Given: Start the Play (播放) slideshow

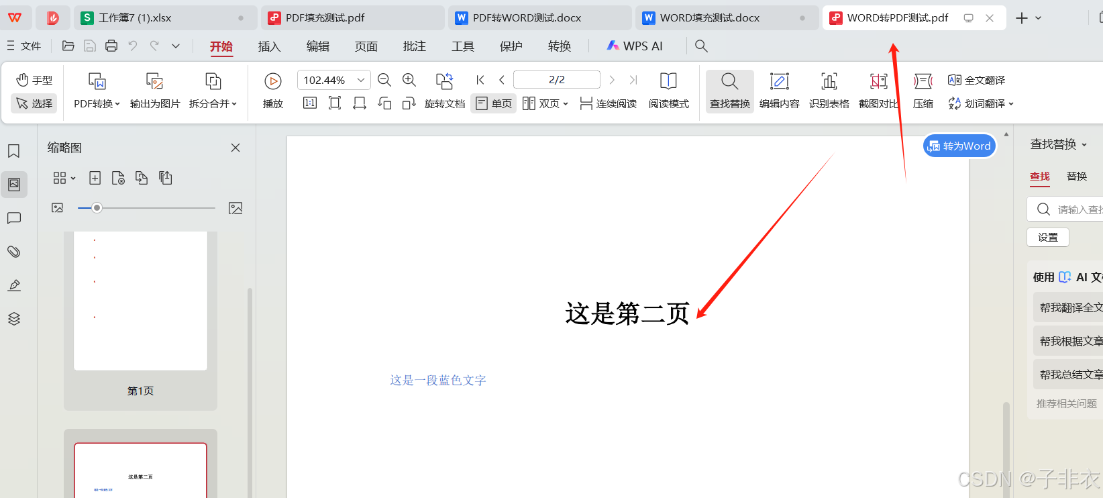Looking at the screenshot, I should 273,91.
